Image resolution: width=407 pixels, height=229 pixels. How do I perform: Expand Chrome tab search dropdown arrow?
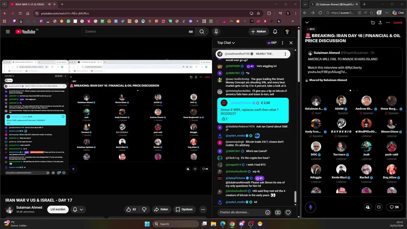pos(4,4)
